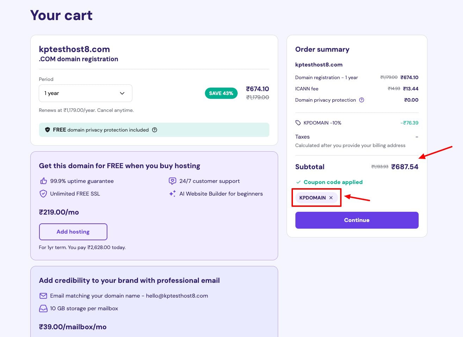Click the email envelope icon
Screen dimensions: 463x337
click(x=43, y=296)
